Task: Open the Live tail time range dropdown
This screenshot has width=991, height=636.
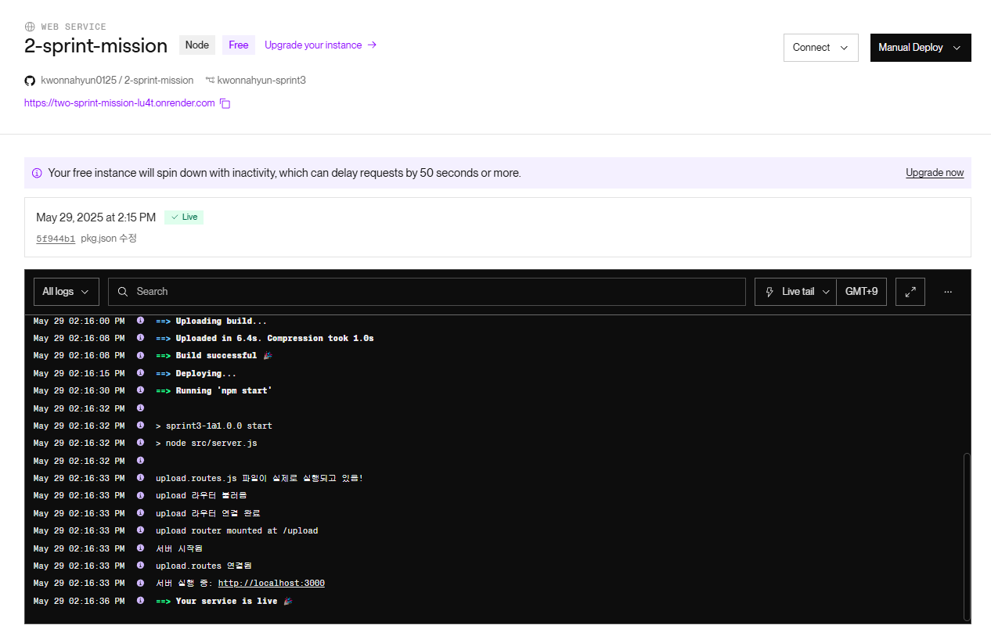Action: (795, 292)
